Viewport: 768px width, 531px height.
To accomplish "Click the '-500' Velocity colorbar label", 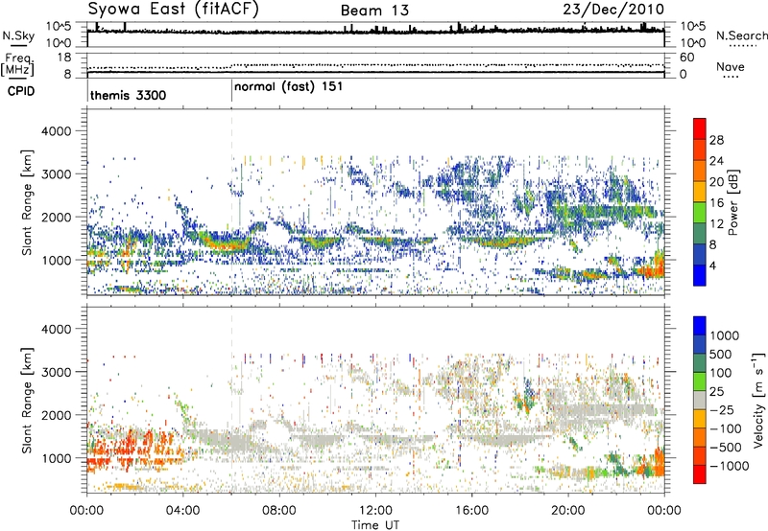I will point(726,447).
